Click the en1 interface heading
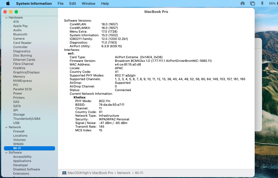Image resolution: width=278 pixels, height=178 pixels. [71, 54]
